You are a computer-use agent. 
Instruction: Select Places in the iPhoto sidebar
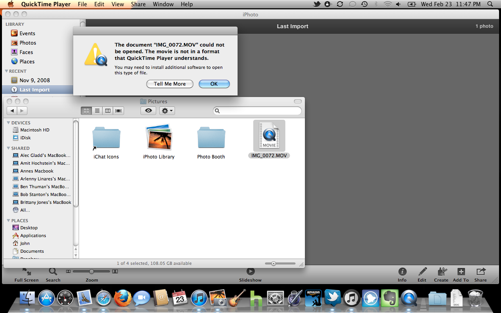(x=23, y=61)
